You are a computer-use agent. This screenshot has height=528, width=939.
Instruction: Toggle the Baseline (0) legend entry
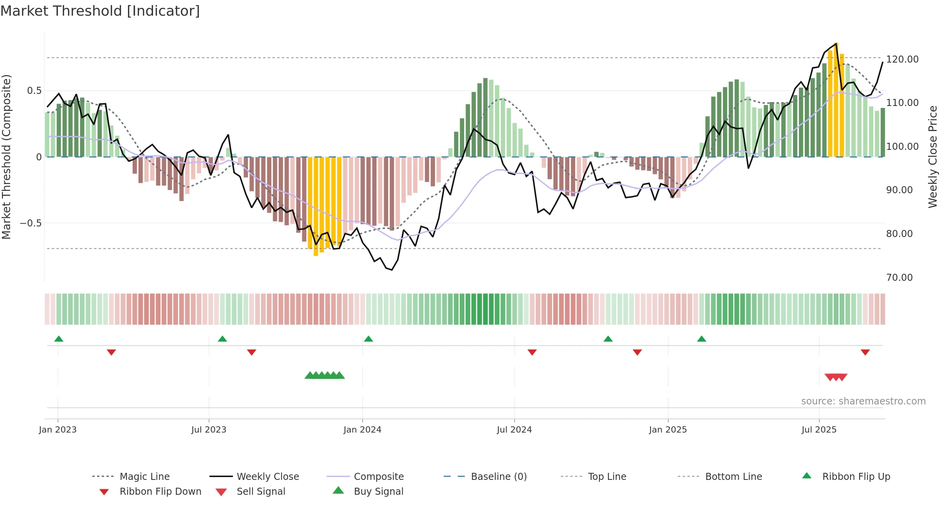[x=485, y=476]
